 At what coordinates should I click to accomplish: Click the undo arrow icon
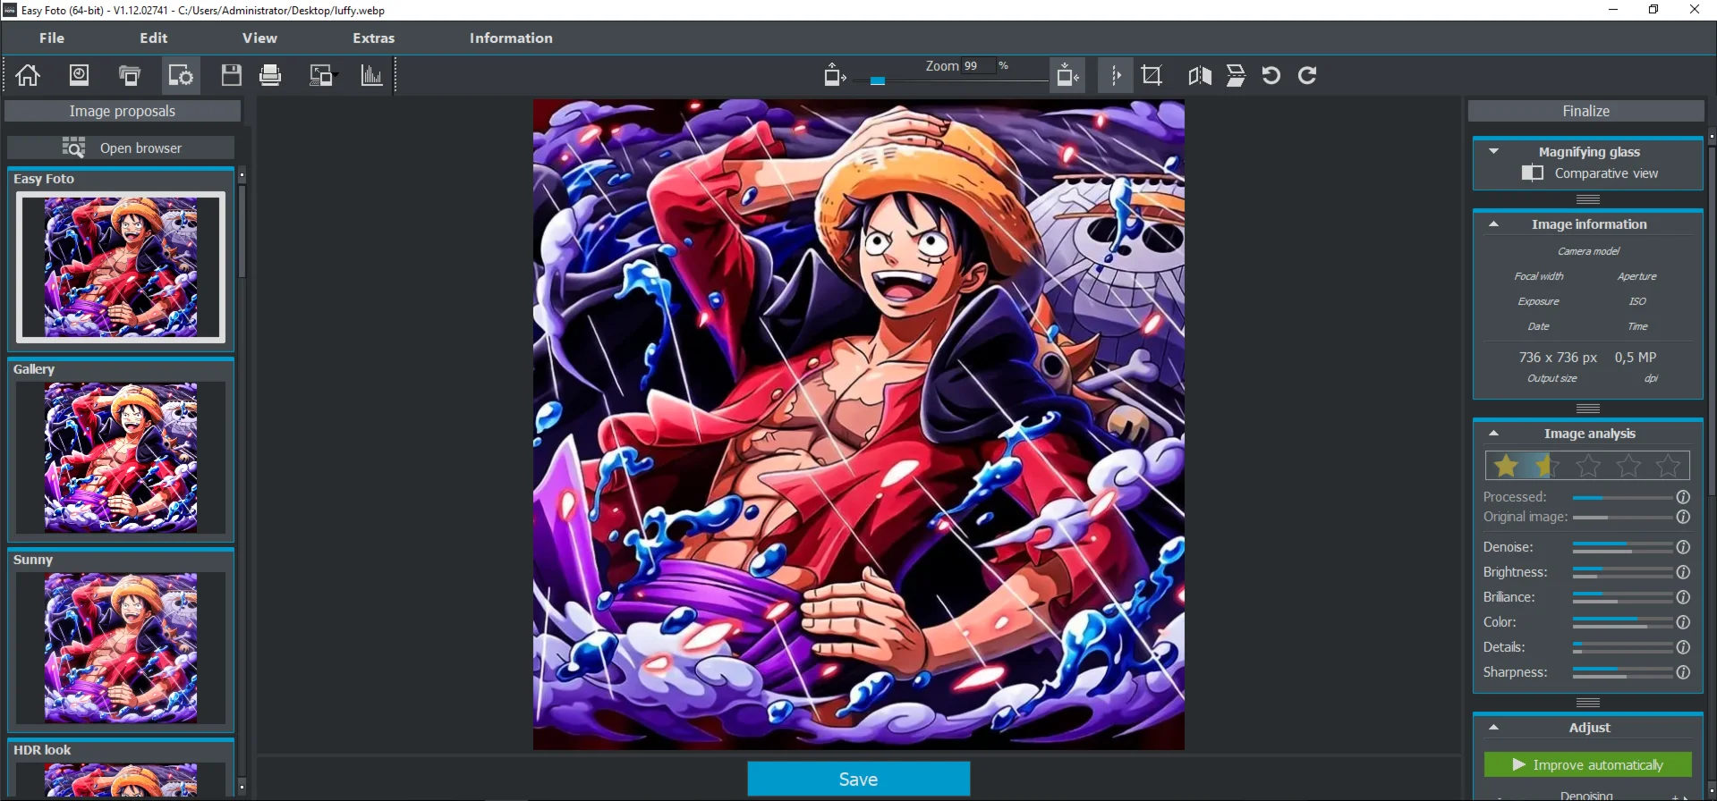click(1271, 75)
